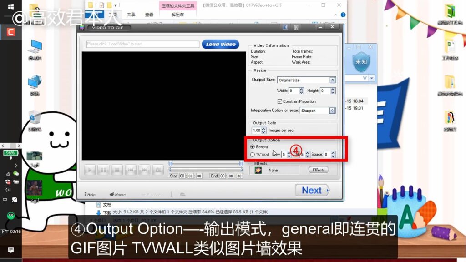
Task: Click the WeChat tray icon
Action: tap(16, 173)
